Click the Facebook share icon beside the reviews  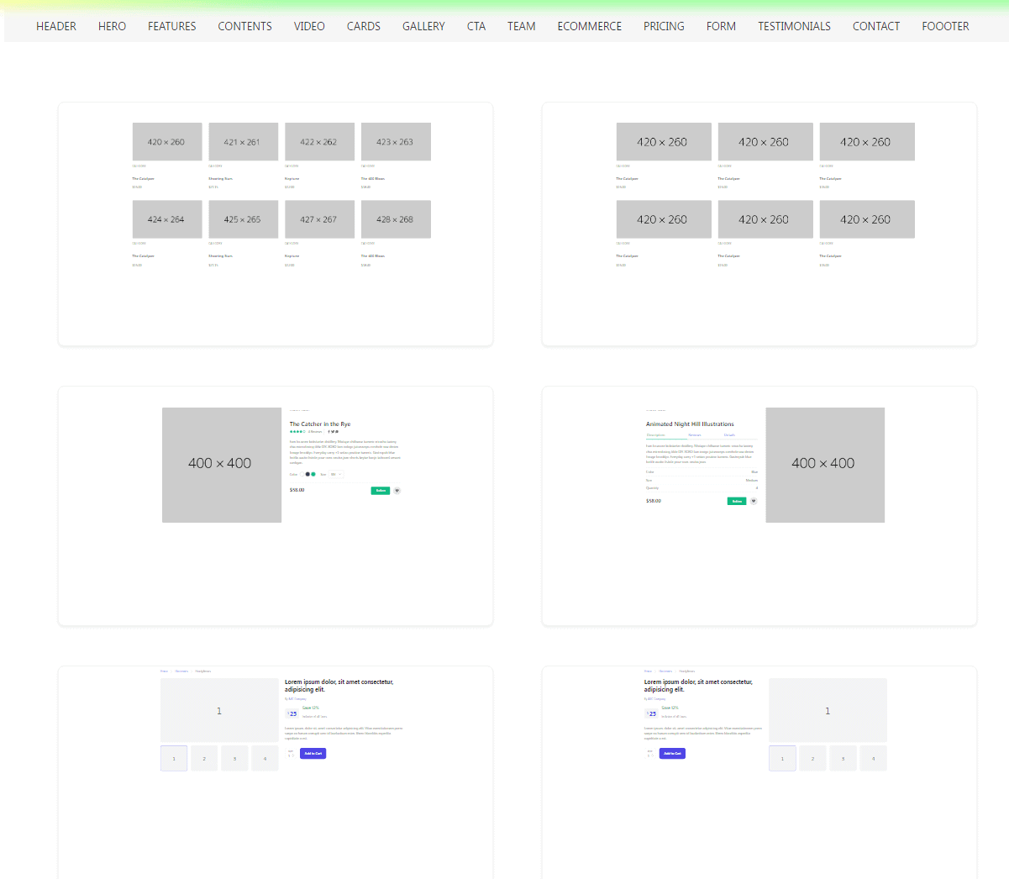[328, 432]
